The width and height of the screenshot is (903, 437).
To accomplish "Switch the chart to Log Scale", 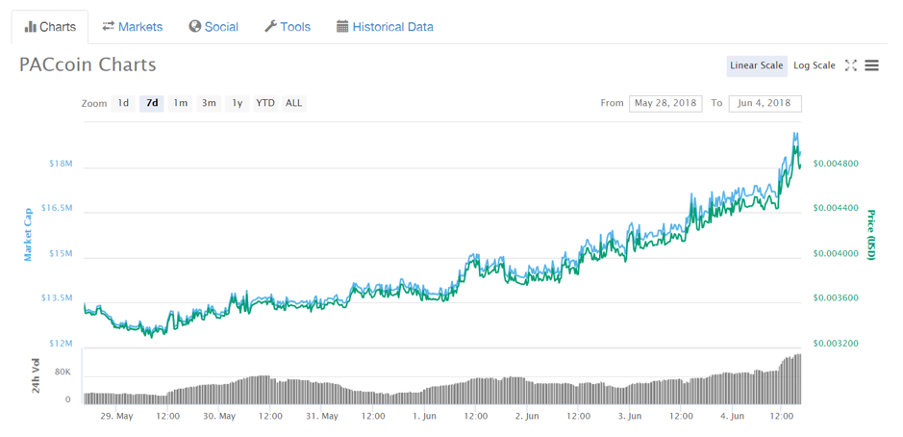I will tap(815, 65).
